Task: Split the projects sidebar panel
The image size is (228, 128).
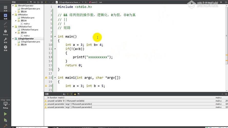Action: point(38,2)
